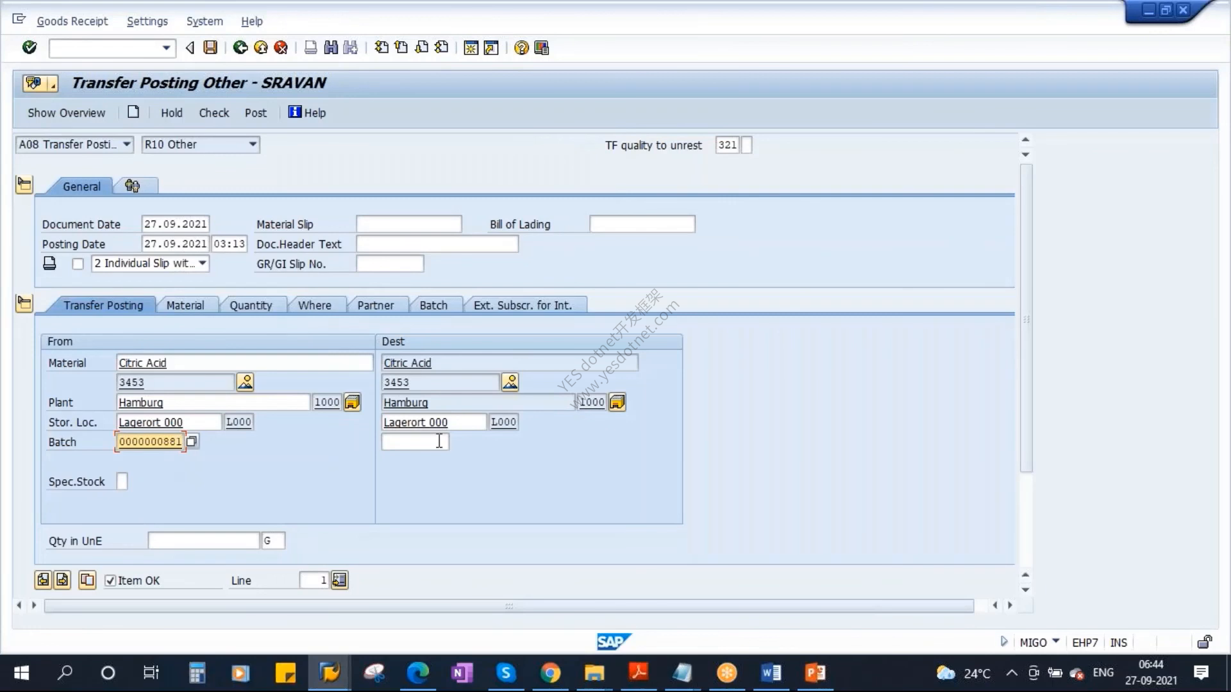
Task: Click the copy item icon at bottom
Action: [87, 580]
